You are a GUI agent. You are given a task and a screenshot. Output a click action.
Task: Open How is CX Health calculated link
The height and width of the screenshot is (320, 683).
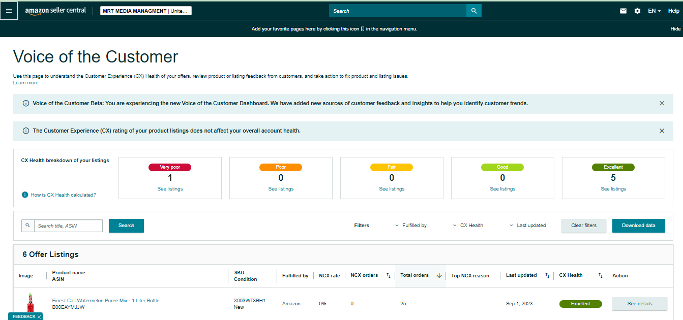click(x=63, y=195)
